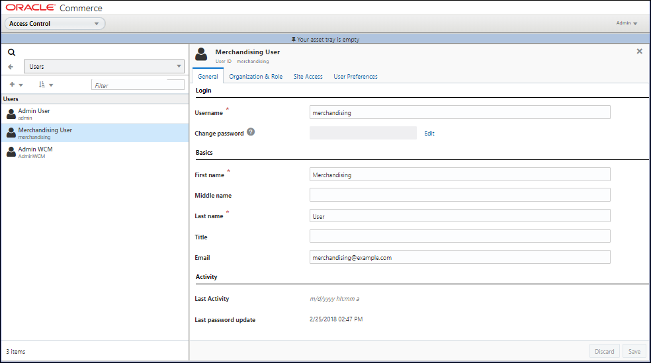The width and height of the screenshot is (651, 363).
Task: Open the Admin account menu
Action: 627,23
